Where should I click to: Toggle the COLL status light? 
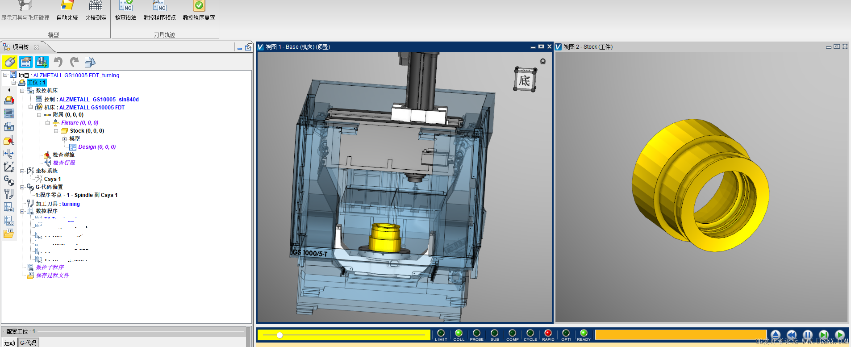pyautogui.click(x=459, y=333)
